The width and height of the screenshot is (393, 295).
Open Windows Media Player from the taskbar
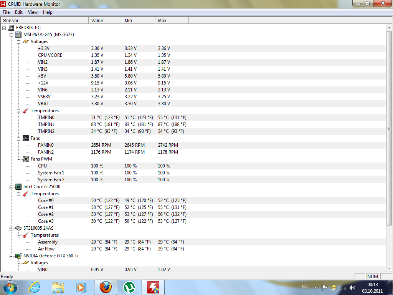point(81,287)
